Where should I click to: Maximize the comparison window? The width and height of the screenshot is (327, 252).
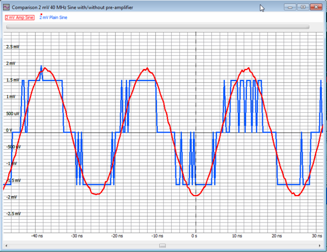[303, 7]
